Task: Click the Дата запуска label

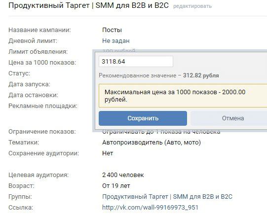Action: pos(29,84)
